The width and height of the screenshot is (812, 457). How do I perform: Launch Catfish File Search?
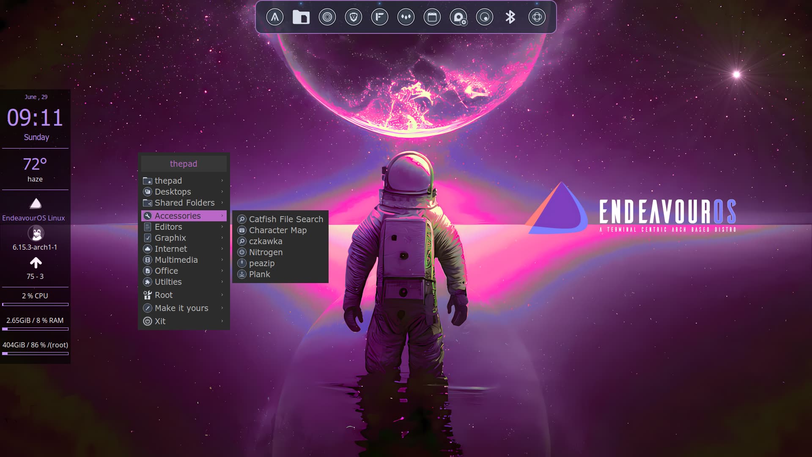(x=285, y=219)
